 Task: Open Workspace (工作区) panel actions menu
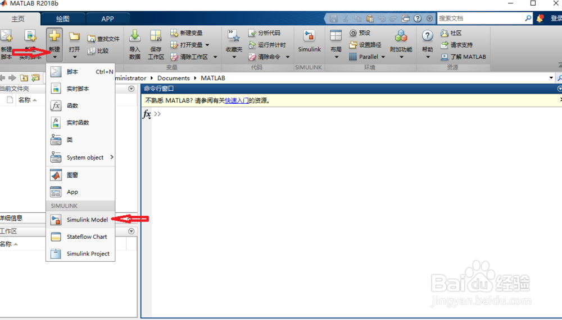132,231
